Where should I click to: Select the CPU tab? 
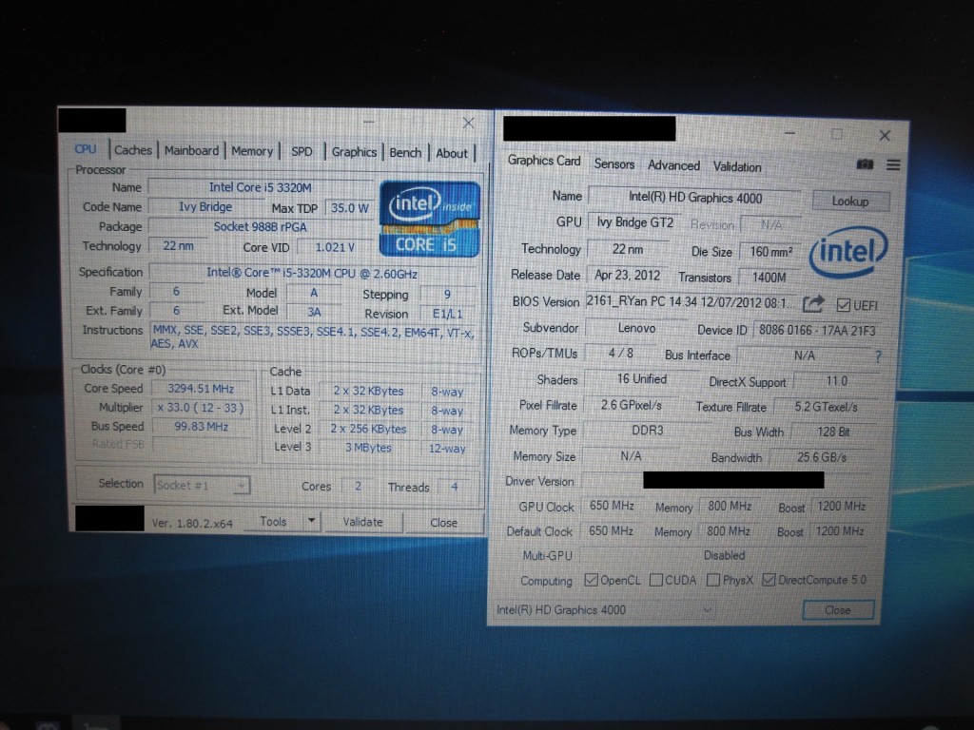(x=86, y=149)
